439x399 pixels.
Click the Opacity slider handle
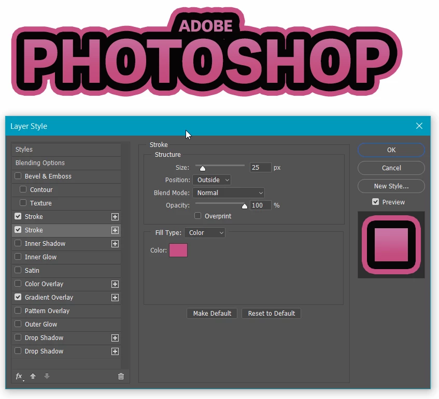coord(245,206)
